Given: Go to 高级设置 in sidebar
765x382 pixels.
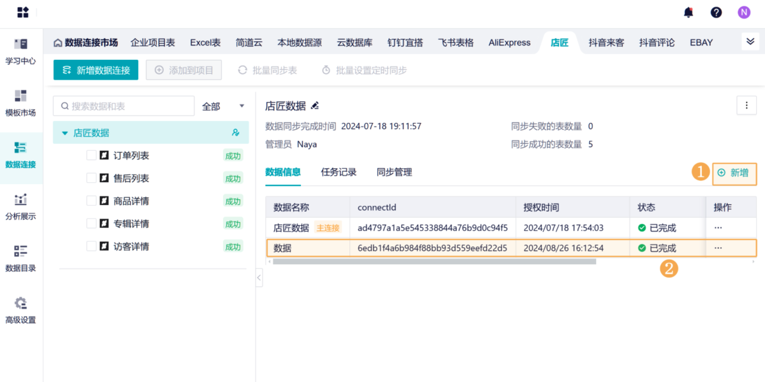Looking at the screenshot, I should 21,309.
